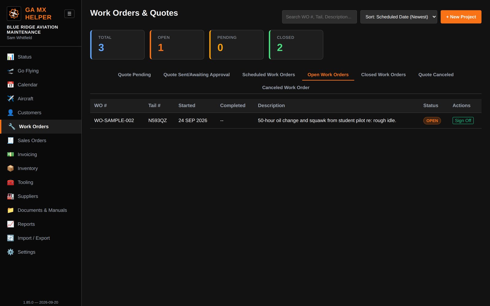
Task: Click the OPEN status badge
Action: pos(432,121)
